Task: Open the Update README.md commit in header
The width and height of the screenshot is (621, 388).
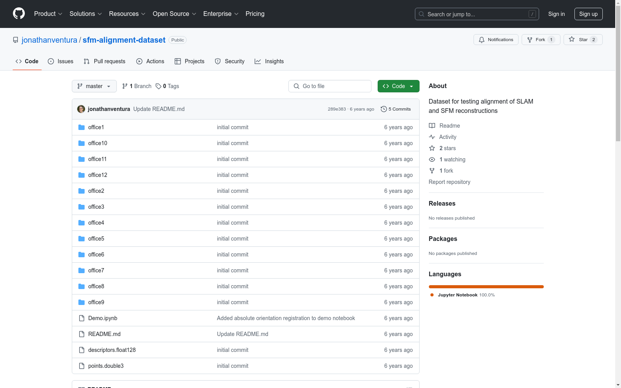Action: click(159, 109)
